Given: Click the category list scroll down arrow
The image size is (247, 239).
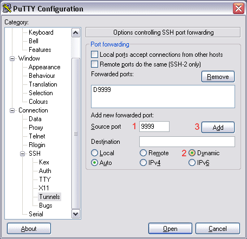Looking at the screenshot, I should pyautogui.click(x=76, y=214).
